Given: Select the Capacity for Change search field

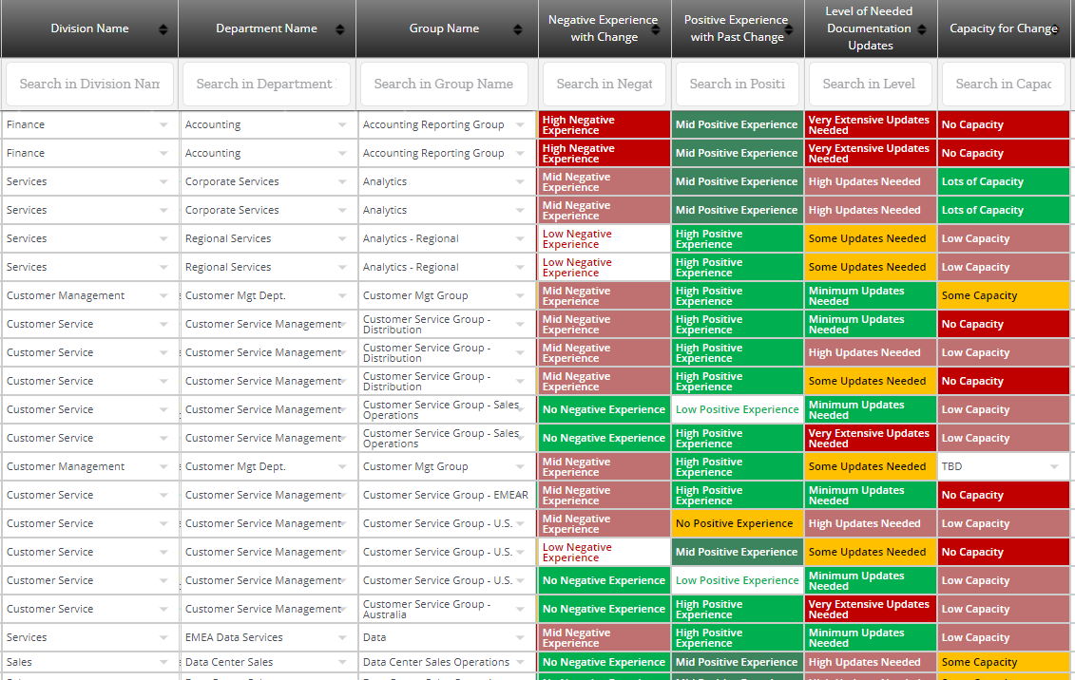Looking at the screenshot, I should coord(1004,85).
